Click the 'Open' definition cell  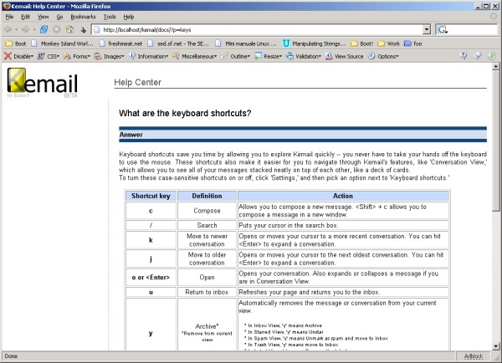(207, 277)
